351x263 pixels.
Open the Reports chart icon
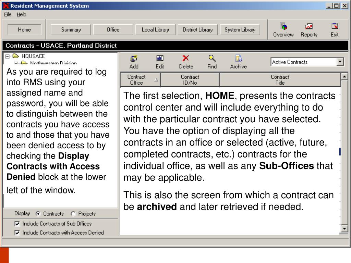309,26
